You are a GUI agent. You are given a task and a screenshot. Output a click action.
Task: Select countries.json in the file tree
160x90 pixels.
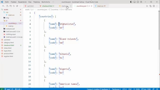(11, 23)
